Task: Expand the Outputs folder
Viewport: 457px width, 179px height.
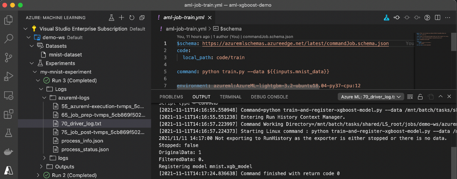Action: click(41, 167)
